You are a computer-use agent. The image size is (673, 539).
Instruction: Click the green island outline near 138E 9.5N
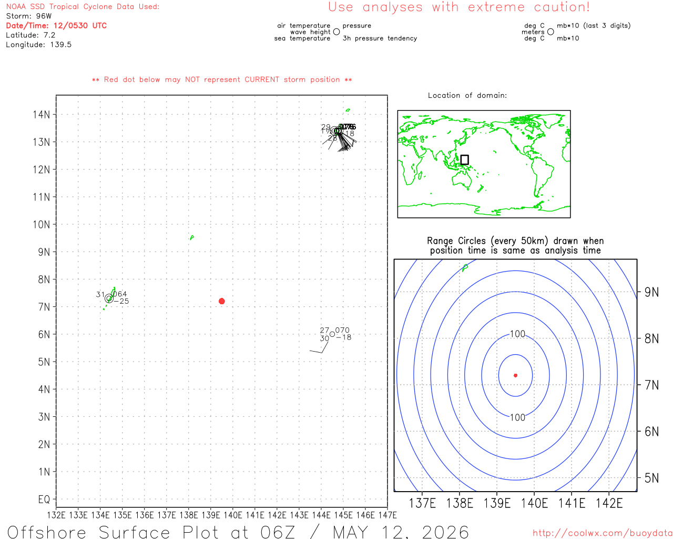tap(191, 238)
